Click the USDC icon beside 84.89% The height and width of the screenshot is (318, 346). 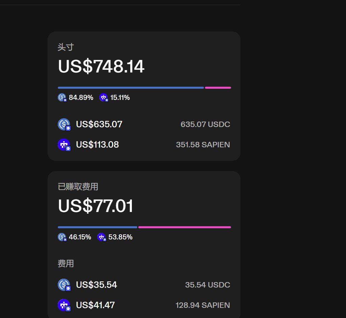click(x=62, y=98)
